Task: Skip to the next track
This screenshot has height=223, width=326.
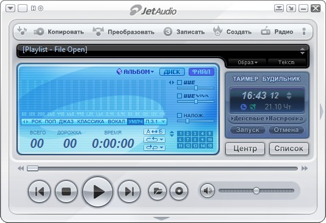Action: (x=129, y=192)
